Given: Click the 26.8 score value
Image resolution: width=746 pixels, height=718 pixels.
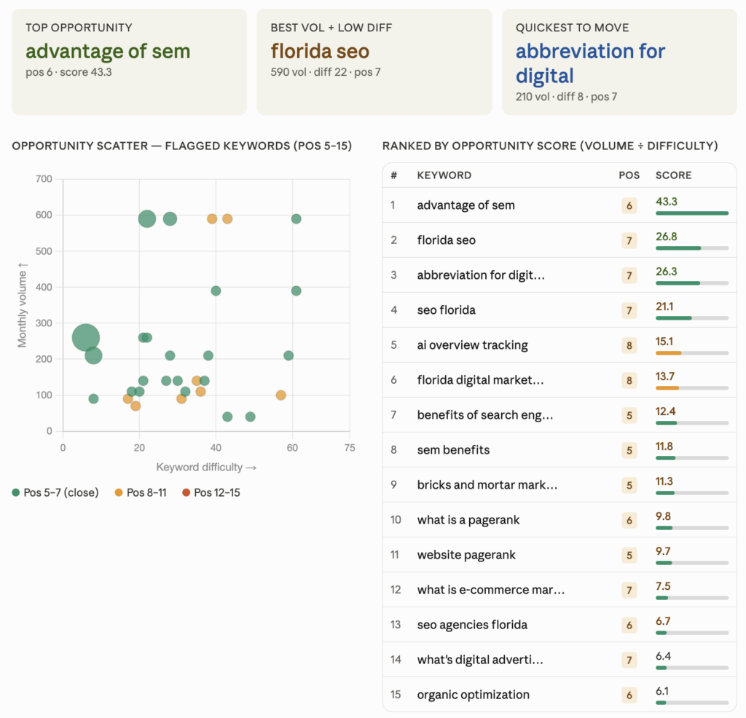Looking at the screenshot, I should [x=666, y=237].
